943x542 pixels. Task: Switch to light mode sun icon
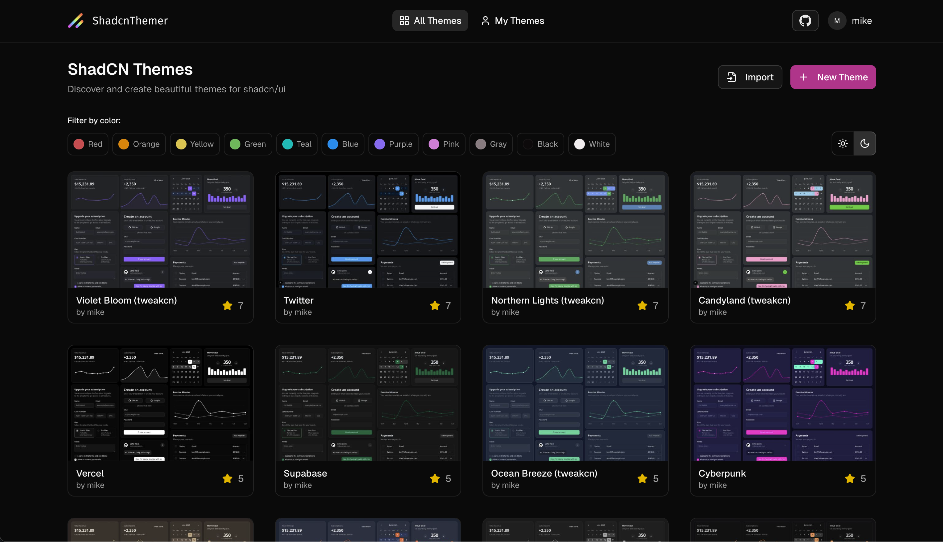[843, 144]
